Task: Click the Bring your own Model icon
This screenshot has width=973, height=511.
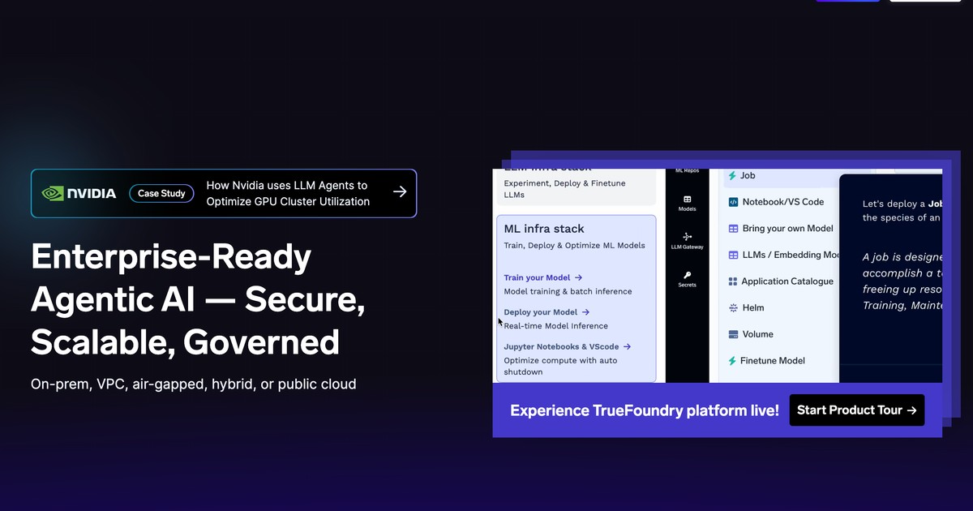Action: [x=733, y=229]
